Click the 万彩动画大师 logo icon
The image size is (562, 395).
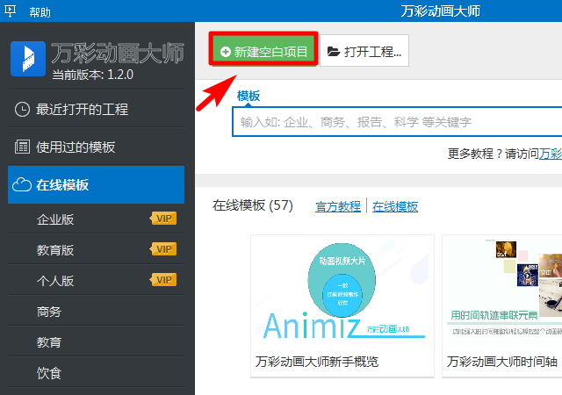coord(28,58)
